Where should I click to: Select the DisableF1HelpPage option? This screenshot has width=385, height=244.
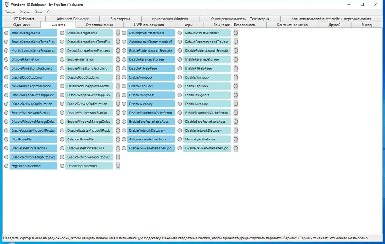pyautogui.click(x=124, y=68)
